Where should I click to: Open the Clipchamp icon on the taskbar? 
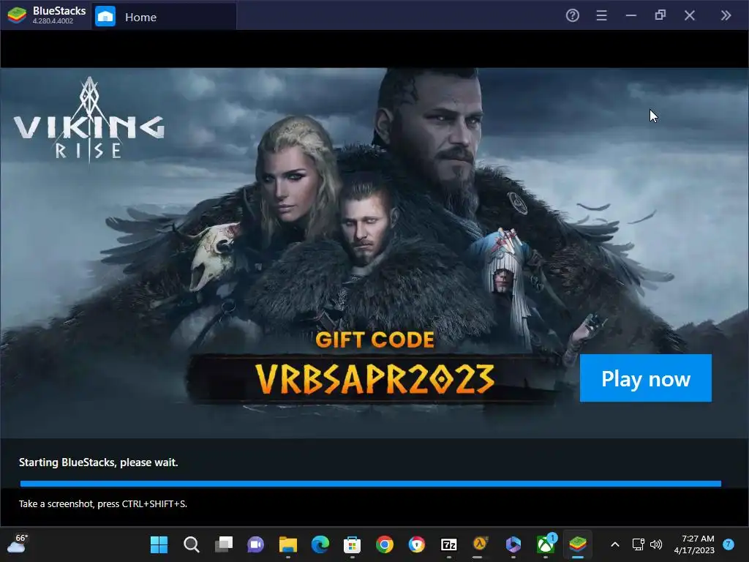click(x=513, y=544)
